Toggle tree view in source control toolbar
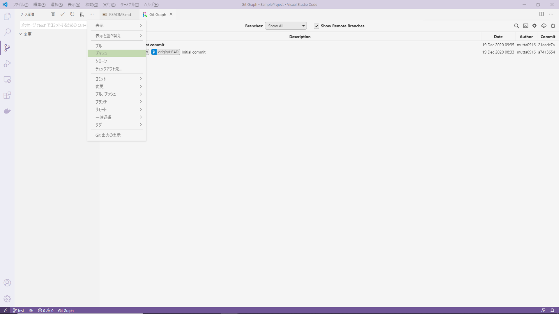559x314 pixels. pos(53,14)
